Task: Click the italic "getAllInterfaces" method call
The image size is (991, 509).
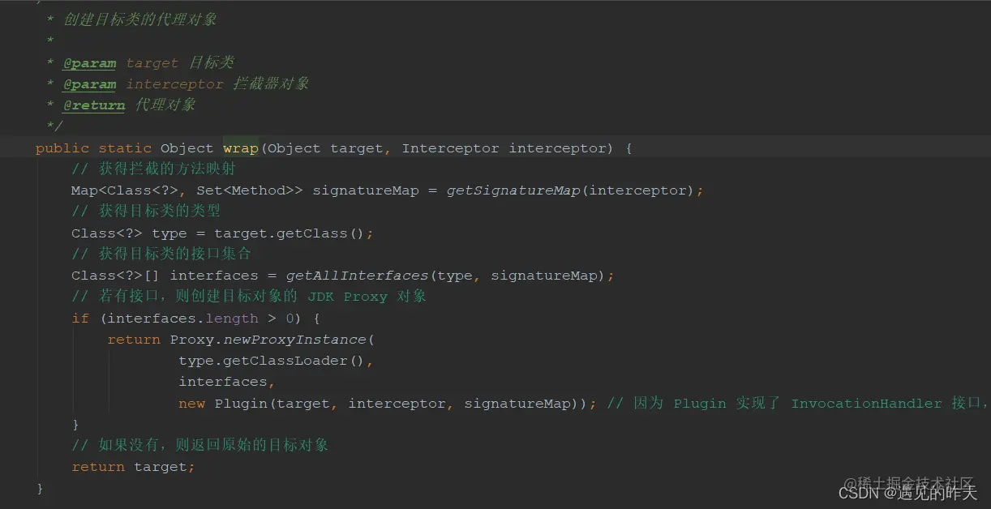Action: coord(357,276)
